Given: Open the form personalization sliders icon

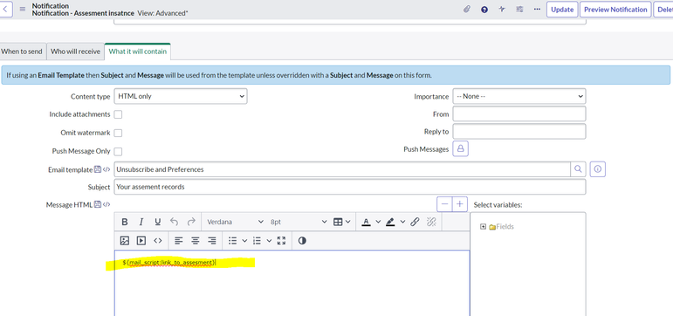Looking at the screenshot, I should pyautogui.click(x=519, y=10).
